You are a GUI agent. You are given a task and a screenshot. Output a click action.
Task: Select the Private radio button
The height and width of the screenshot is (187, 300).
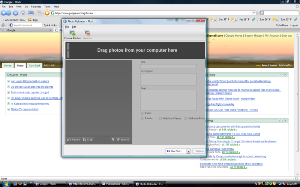pos(142,118)
